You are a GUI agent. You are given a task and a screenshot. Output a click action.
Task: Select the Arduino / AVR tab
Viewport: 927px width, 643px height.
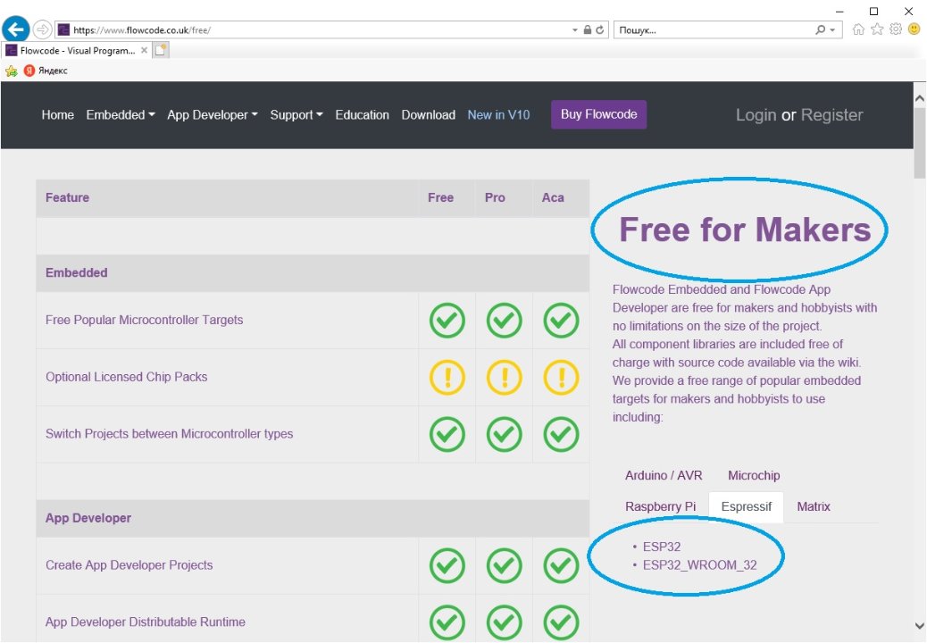click(664, 475)
